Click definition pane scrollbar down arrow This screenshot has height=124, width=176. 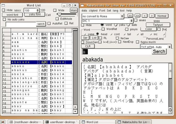click(170, 111)
